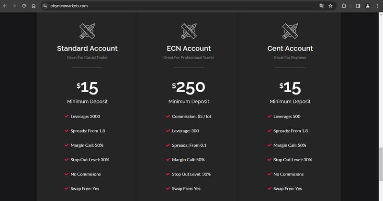The image size is (383, 201).
Task: Click the browser back arrow
Action: pyautogui.click(x=5, y=6)
